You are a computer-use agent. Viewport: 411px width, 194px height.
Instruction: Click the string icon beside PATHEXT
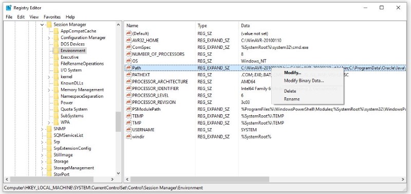(128, 75)
